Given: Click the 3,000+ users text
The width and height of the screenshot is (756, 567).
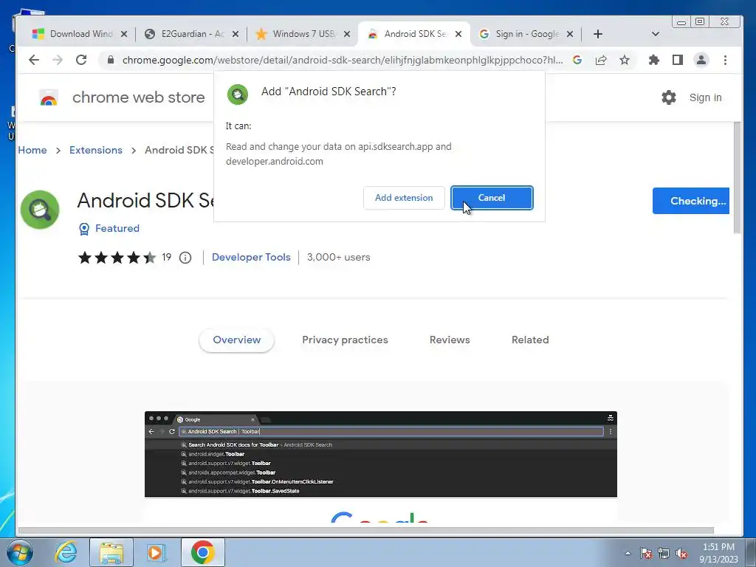Looking at the screenshot, I should click(338, 258).
